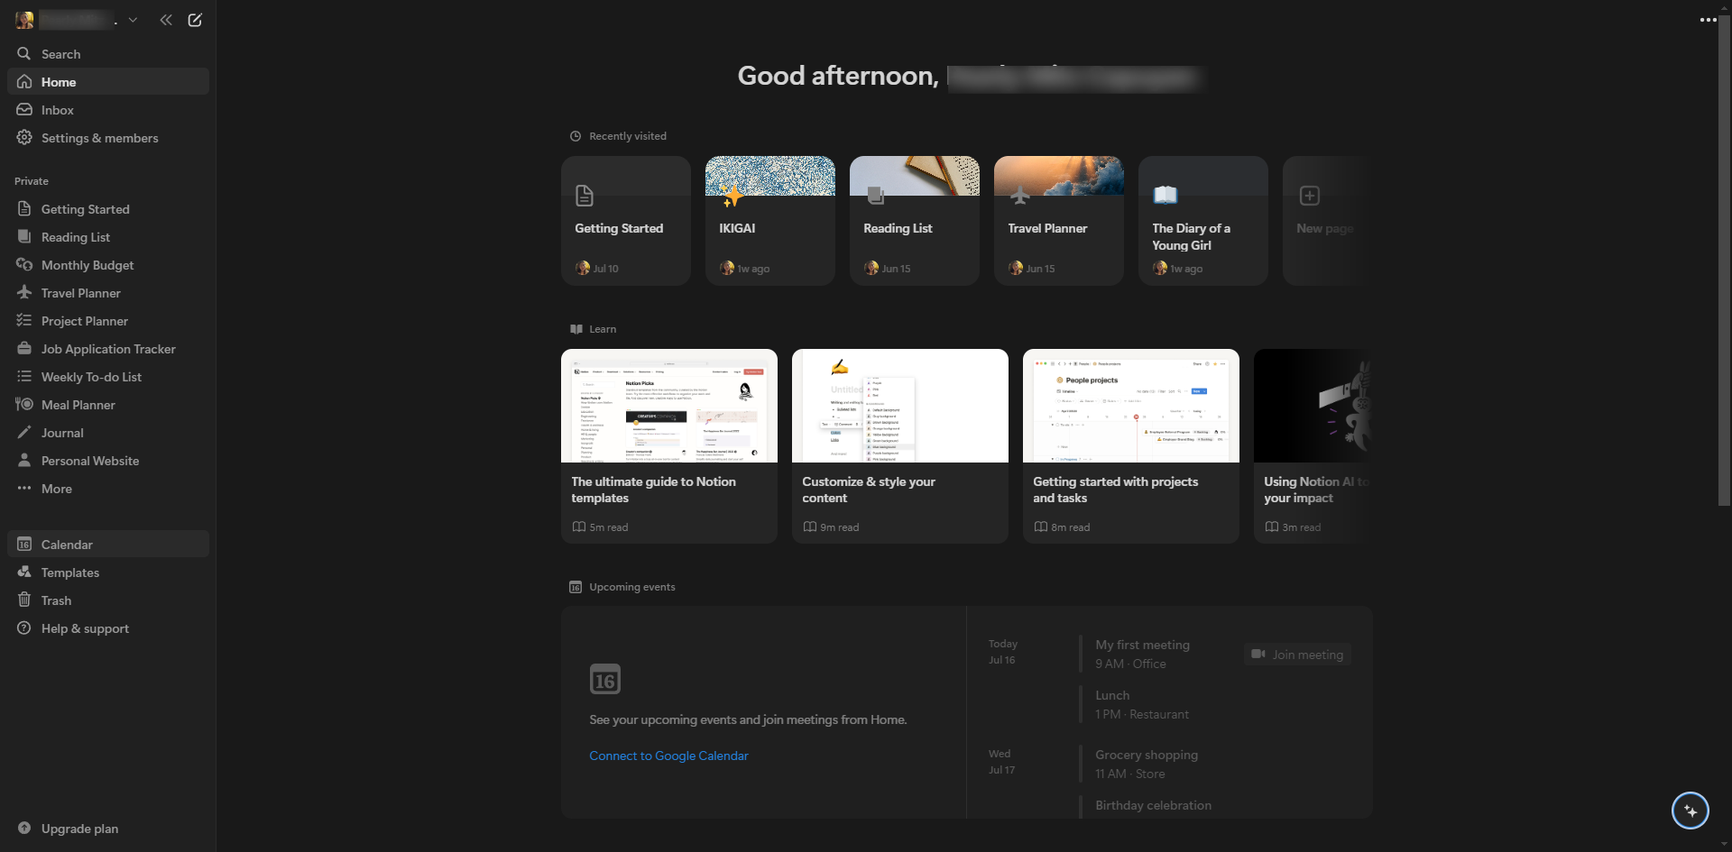
Task: Open the workspace switcher dropdown arrow
Action: pos(133,20)
